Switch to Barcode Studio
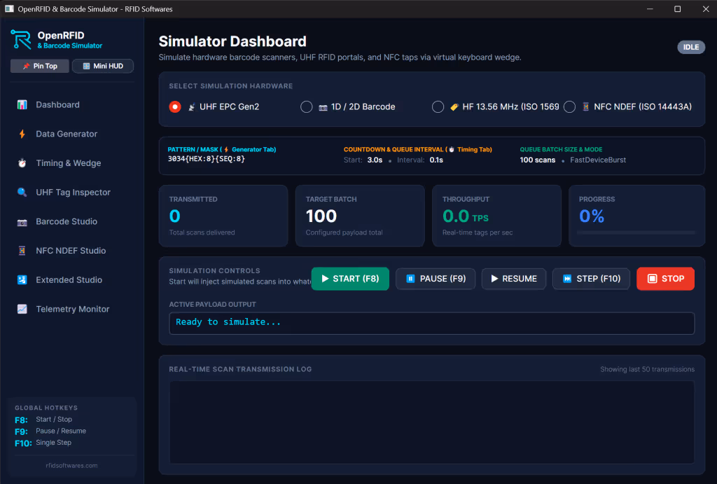 click(x=72, y=221)
